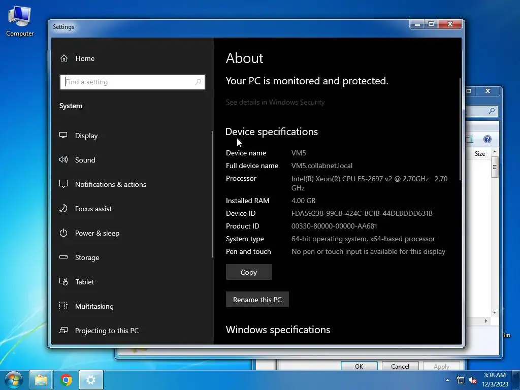Click the magnifier icon in Find a setting
The height and width of the screenshot is (390, 520).
pyautogui.click(x=198, y=82)
